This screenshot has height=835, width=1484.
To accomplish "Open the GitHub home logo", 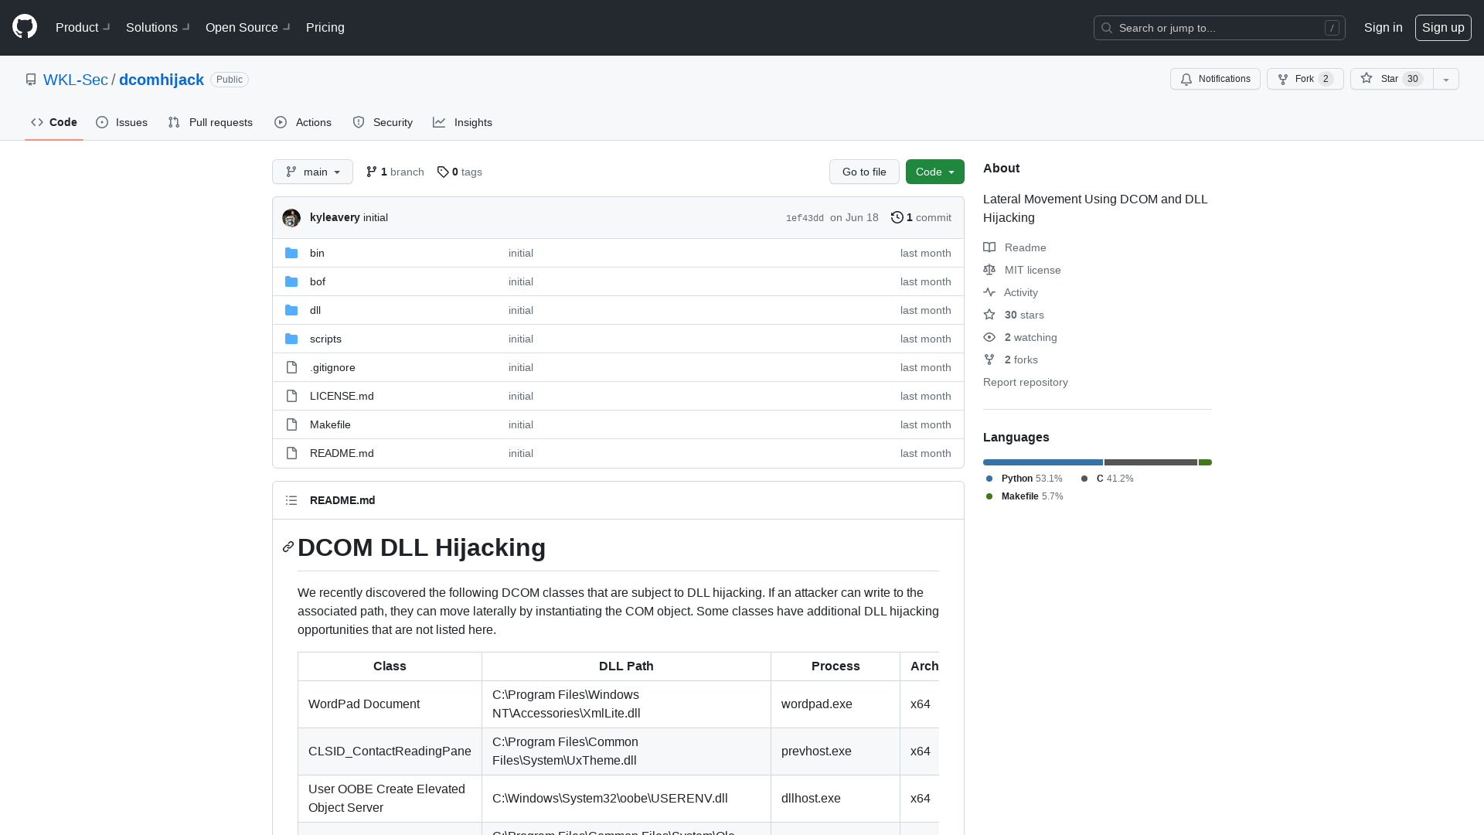I will pyautogui.click(x=25, y=27).
